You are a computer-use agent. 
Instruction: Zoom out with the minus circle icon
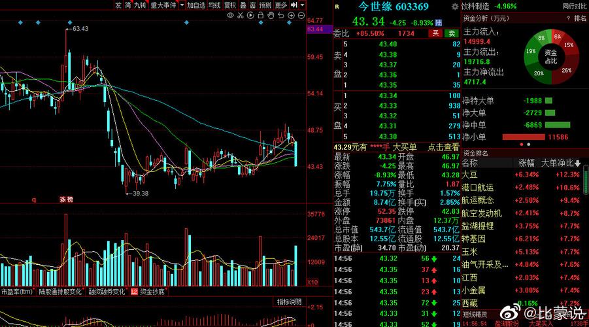pyautogui.click(x=301, y=16)
